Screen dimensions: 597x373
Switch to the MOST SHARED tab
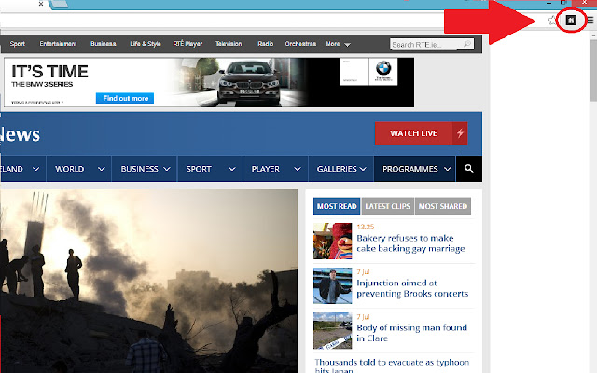443,206
